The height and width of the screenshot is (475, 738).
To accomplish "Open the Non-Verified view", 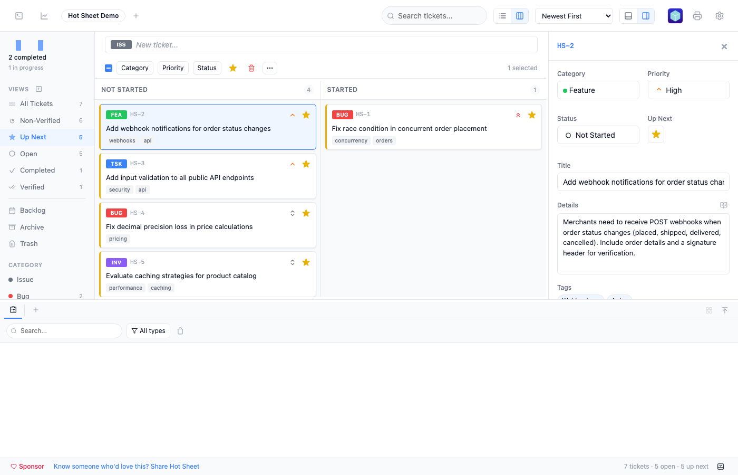I will [x=47, y=121].
